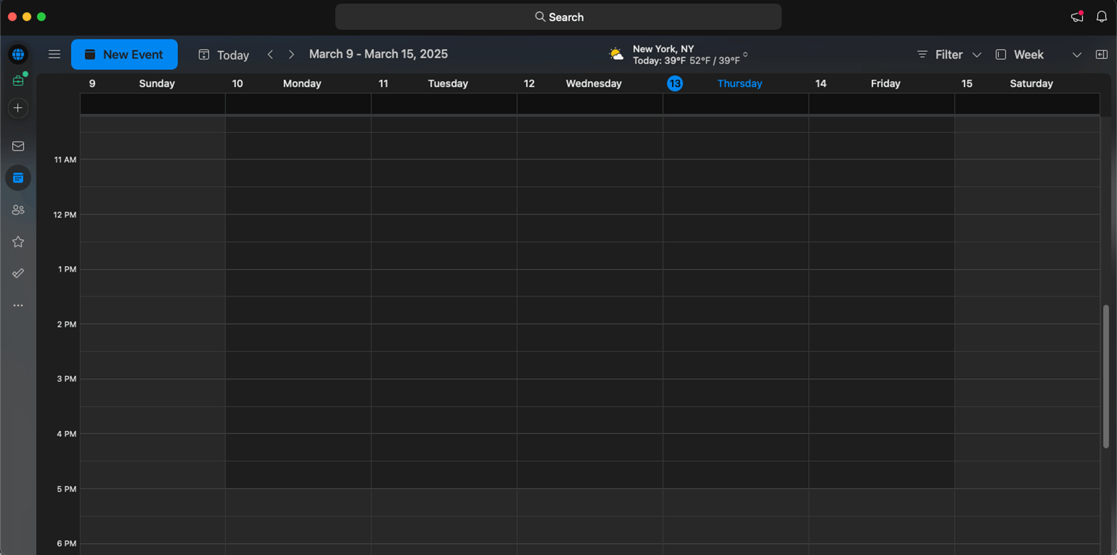
Task: Select the Calendar icon in sidebar
Action: click(18, 178)
